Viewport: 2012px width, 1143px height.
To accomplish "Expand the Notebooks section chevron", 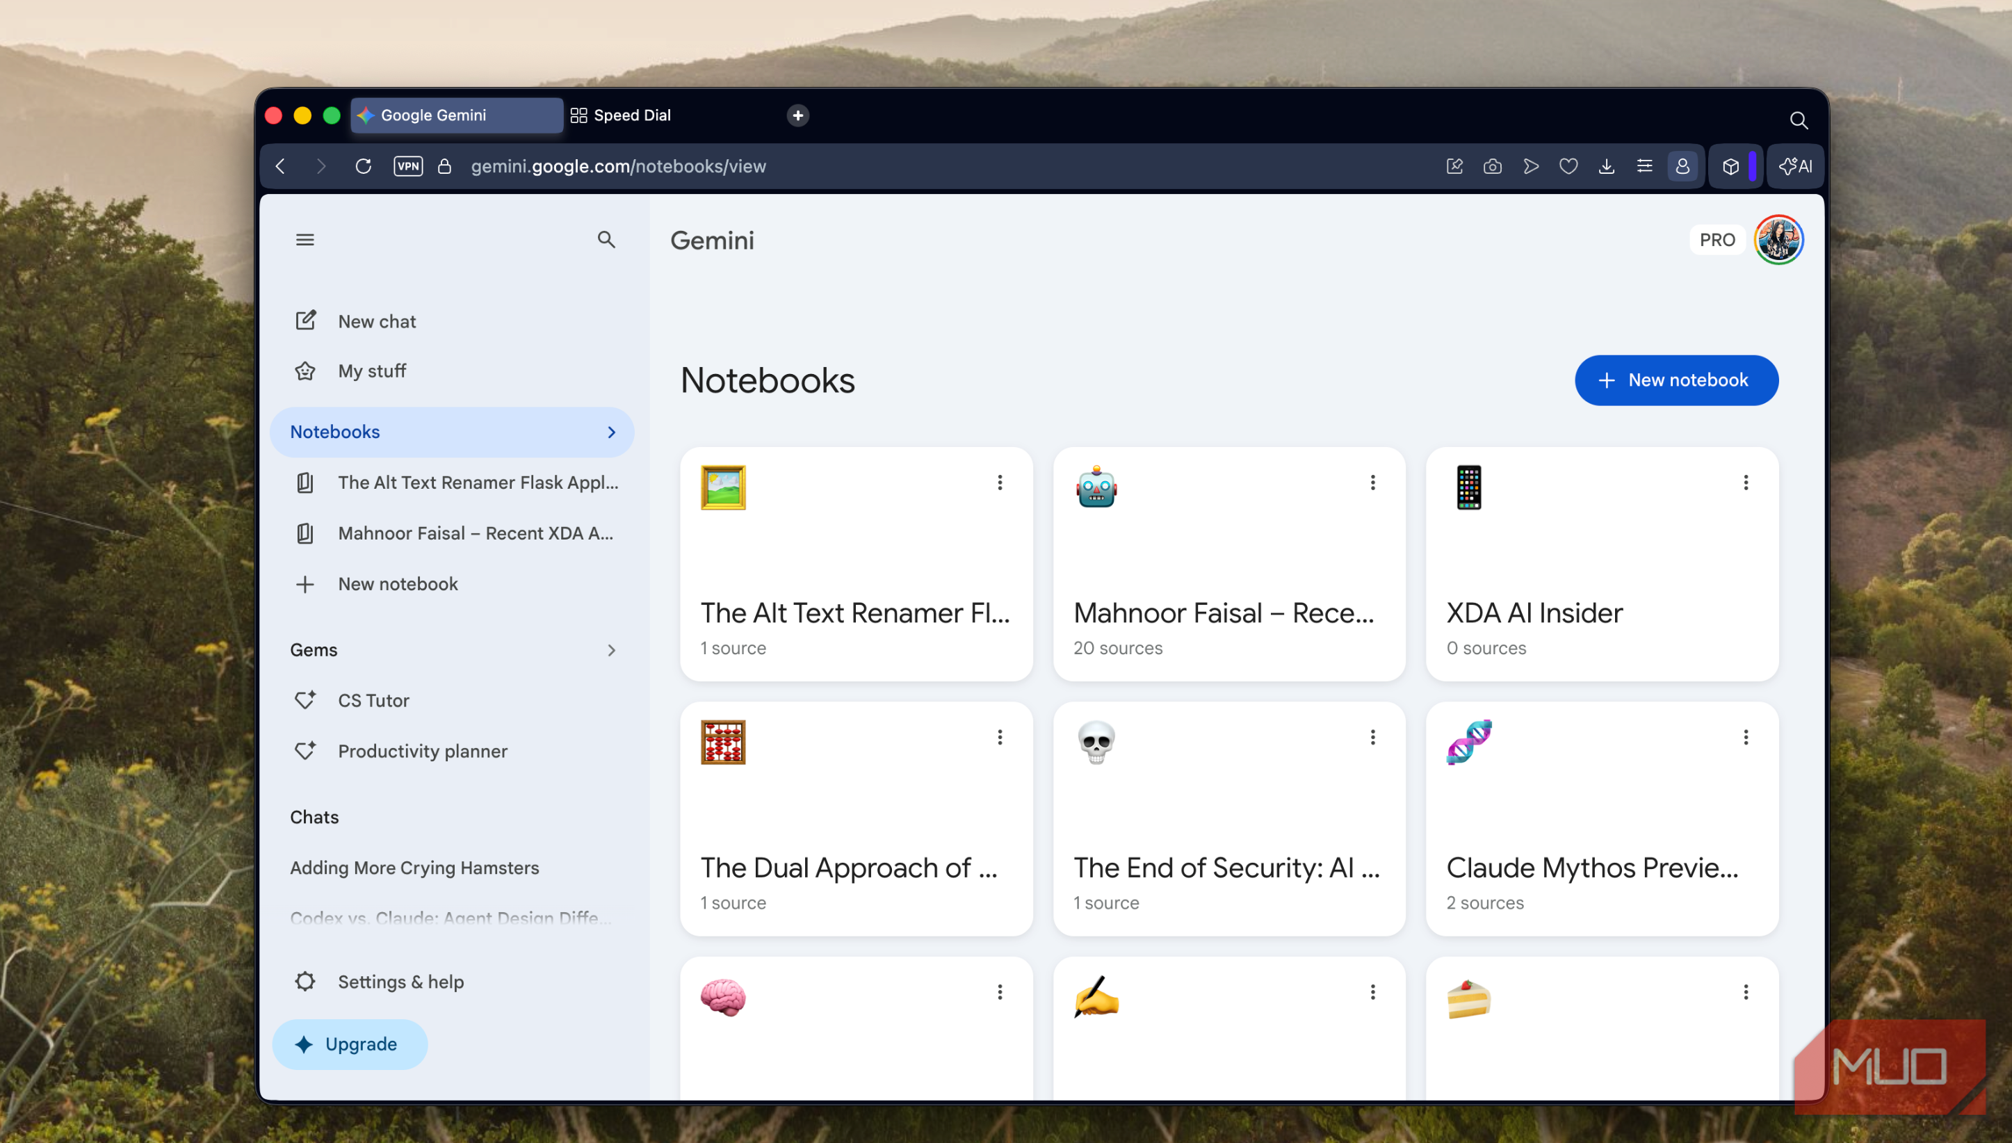I will pyautogui.click(x=612, y=432).
